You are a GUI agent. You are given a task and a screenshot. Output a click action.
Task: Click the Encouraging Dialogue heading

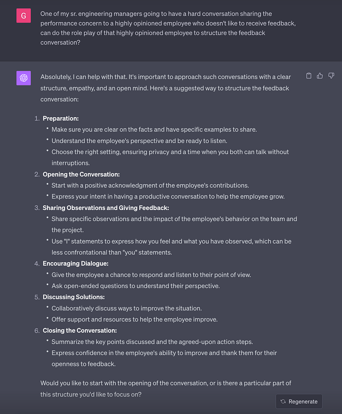pos(76,263)
